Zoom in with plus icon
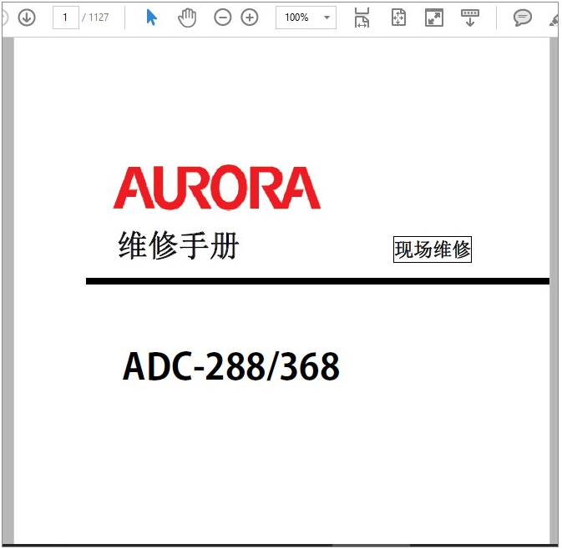The image size is (562, 549). tap(250, 18)
